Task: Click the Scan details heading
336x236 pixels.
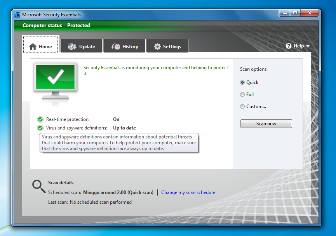Action: 61,183
